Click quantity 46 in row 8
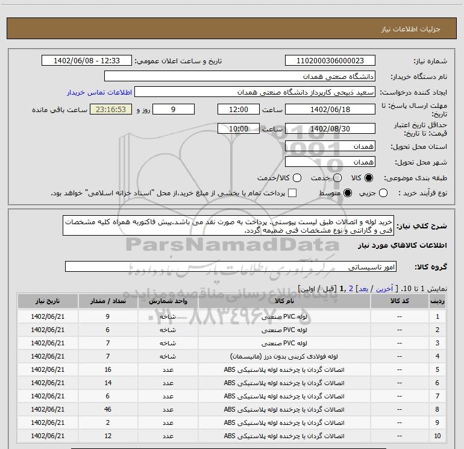The image size is (464, 449). pyautogui.click(x=108, y=409)
